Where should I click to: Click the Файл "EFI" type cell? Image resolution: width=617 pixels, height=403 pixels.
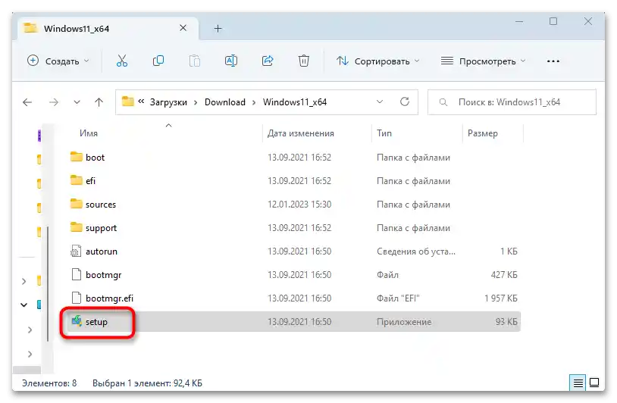click(398, 298)
